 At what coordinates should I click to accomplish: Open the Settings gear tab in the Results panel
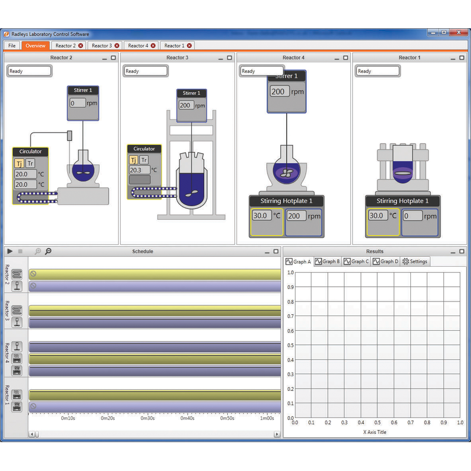(414, 261)
